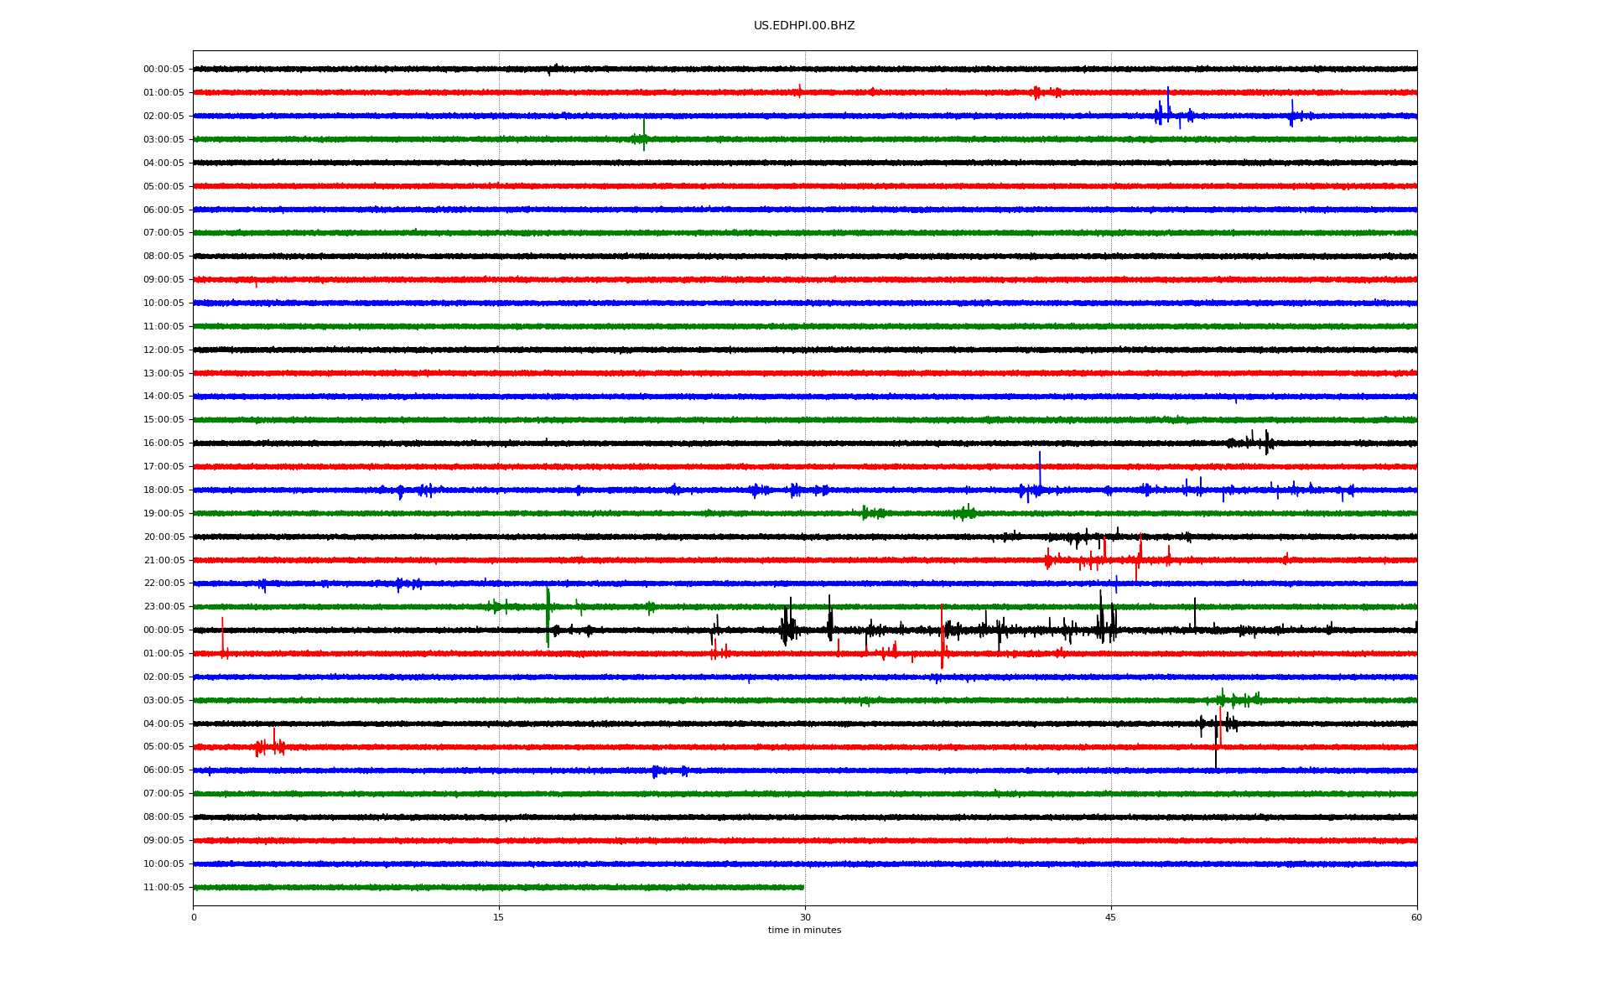This screenshot has width=1610, height=1006.
Task: Click the x-axis tick label 0
Action: pyautogui.click(x=194, y=917)
